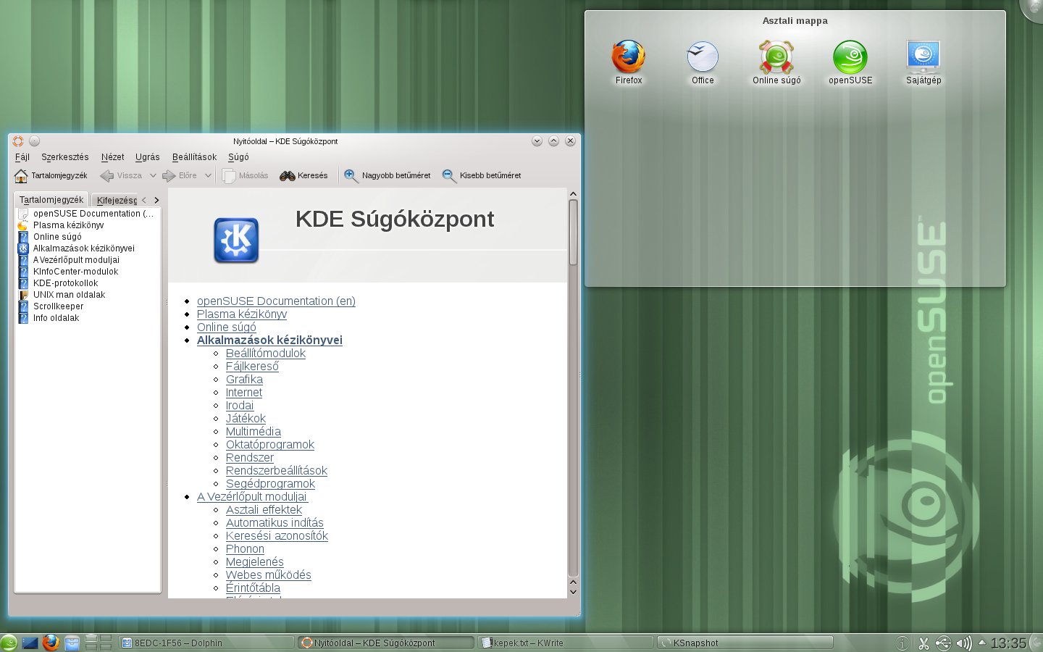Click the Nagyobb betűméret zoom icon
Viewport: 1043px width, 652px height.
350,175
